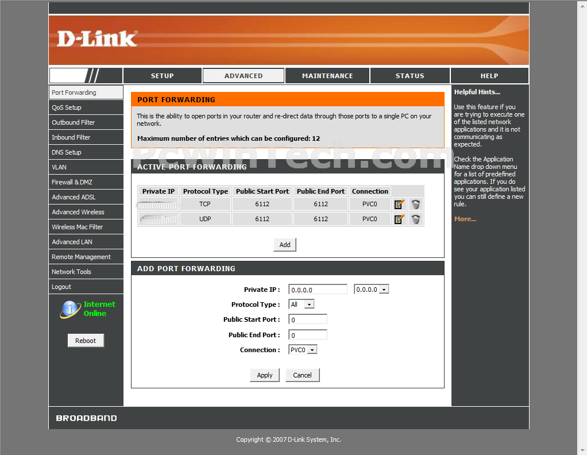Viewport: 587px width, 455px height.
Task: Click the Connection column header
Action: click(370, 191)
